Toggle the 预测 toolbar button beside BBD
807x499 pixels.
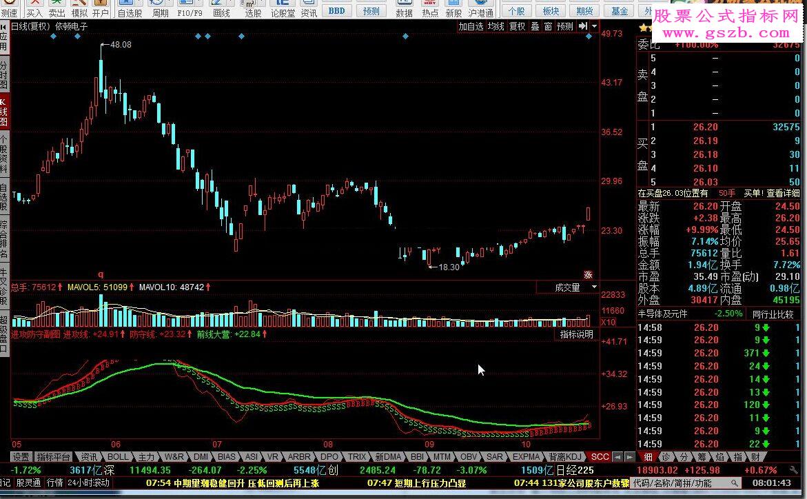371,10
